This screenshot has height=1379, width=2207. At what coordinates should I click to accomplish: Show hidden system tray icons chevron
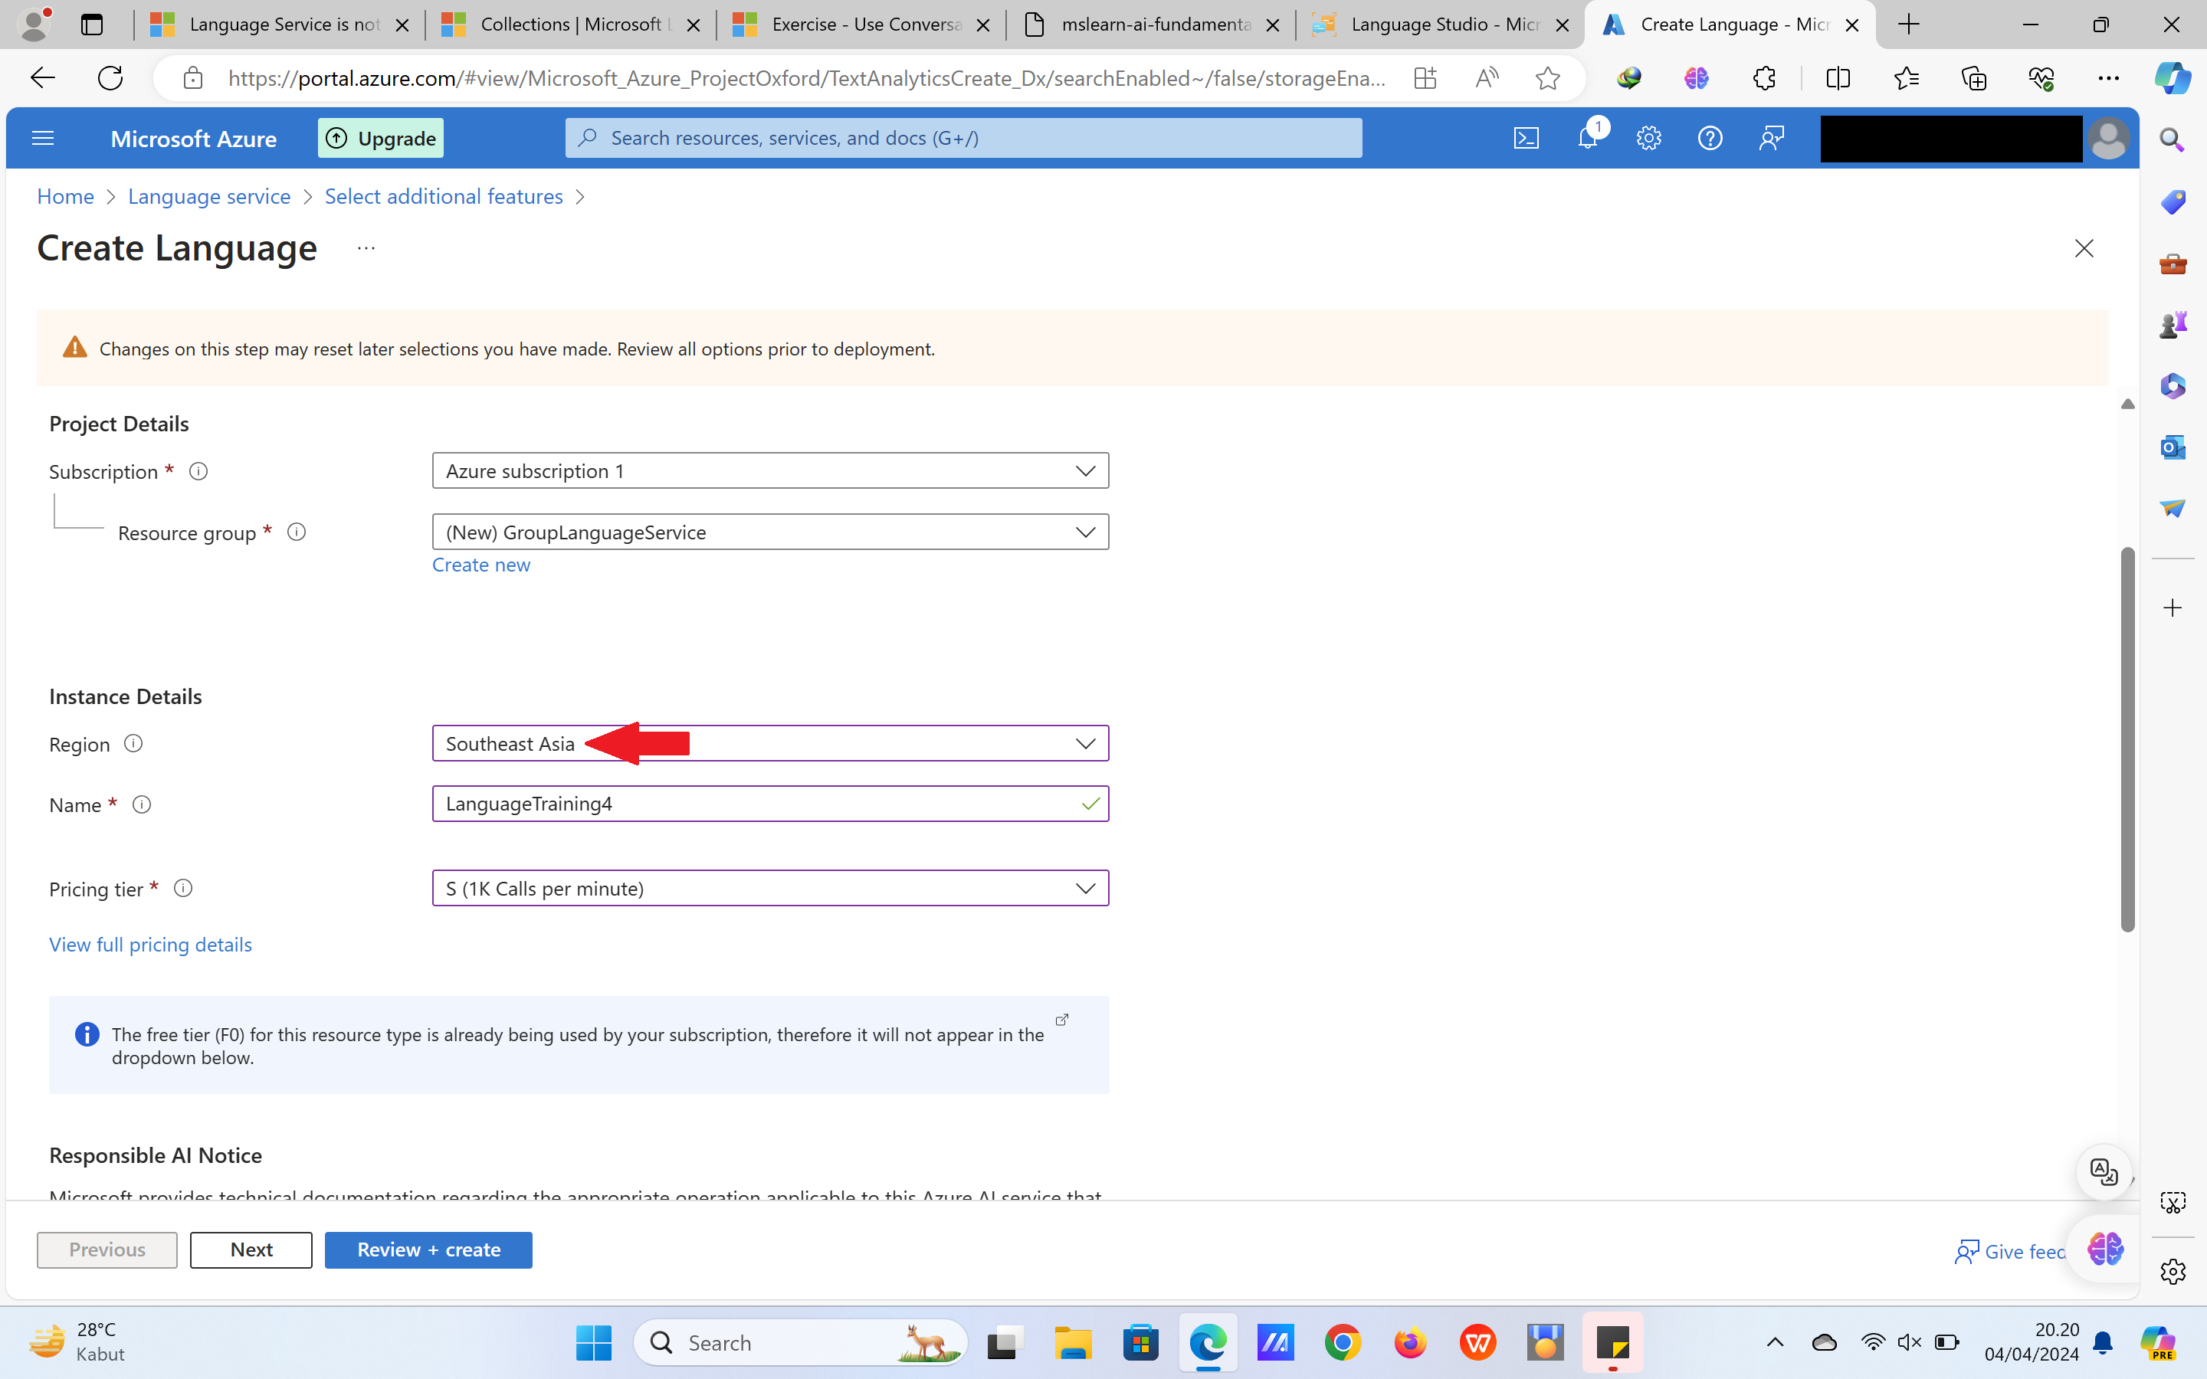pos(1775,1342)
